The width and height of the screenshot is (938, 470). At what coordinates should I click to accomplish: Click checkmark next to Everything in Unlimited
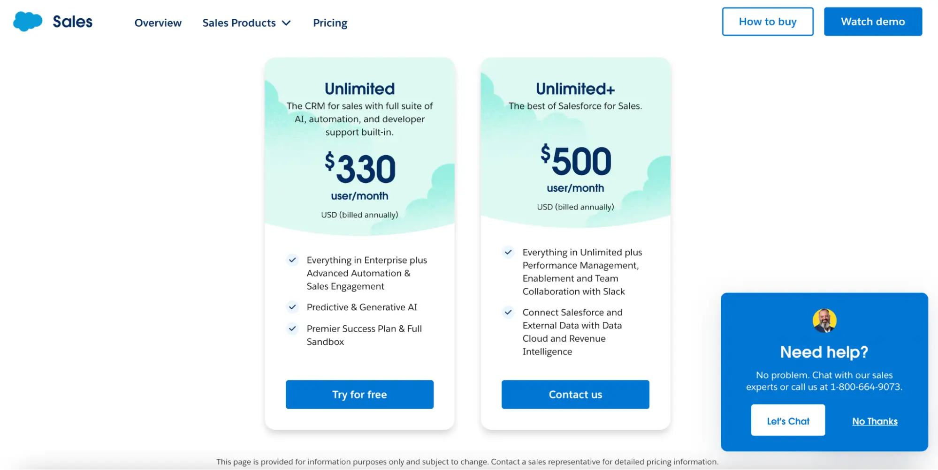pos(508,252)
